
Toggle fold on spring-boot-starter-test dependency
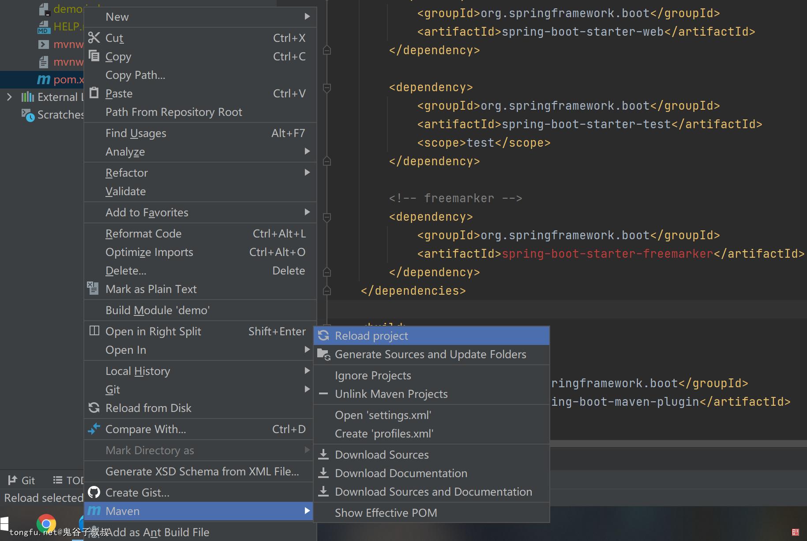click(327, 88)
